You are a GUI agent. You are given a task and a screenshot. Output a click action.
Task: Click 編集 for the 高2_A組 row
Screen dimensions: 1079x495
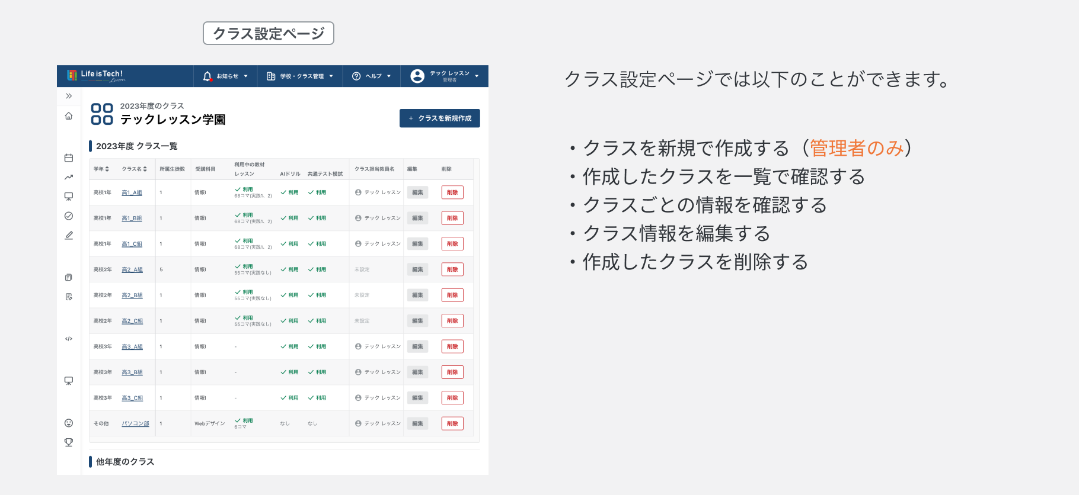[417, 269]
